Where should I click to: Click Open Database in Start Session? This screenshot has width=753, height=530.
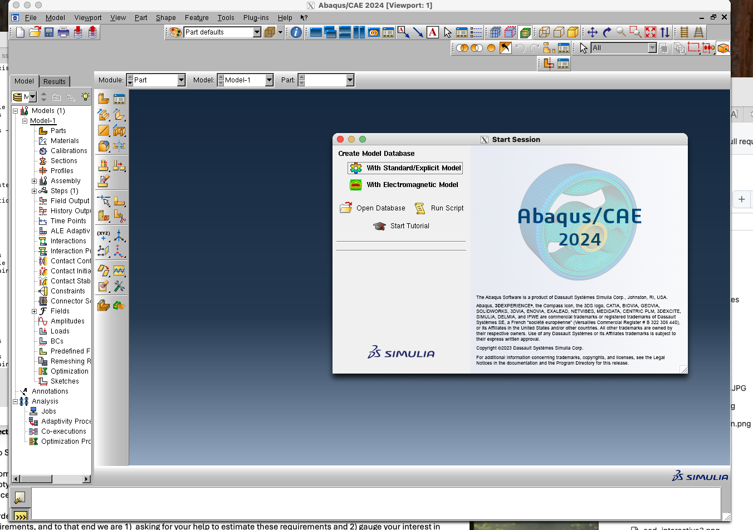[x=373, y=208]
